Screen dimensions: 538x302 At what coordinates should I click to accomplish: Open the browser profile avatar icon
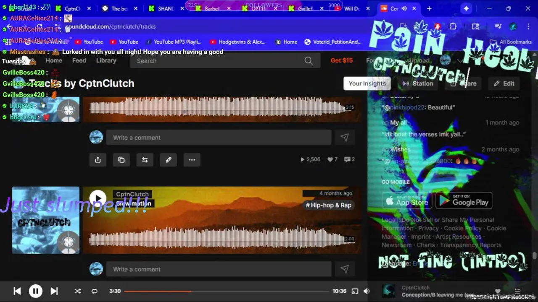[x=513, y=26]
